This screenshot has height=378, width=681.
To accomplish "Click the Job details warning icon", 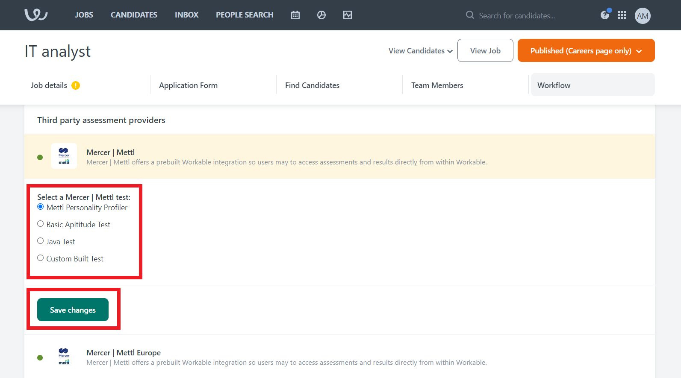I will coord(76,85).
